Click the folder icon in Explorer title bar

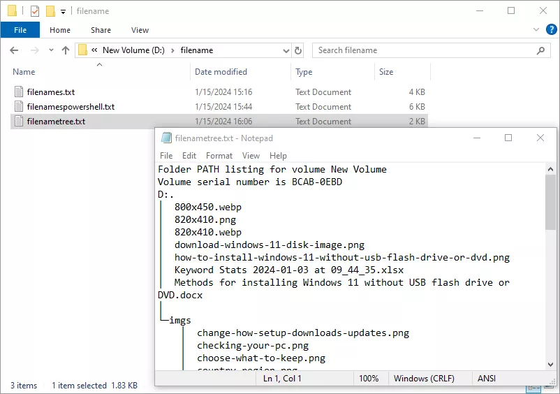12,11
